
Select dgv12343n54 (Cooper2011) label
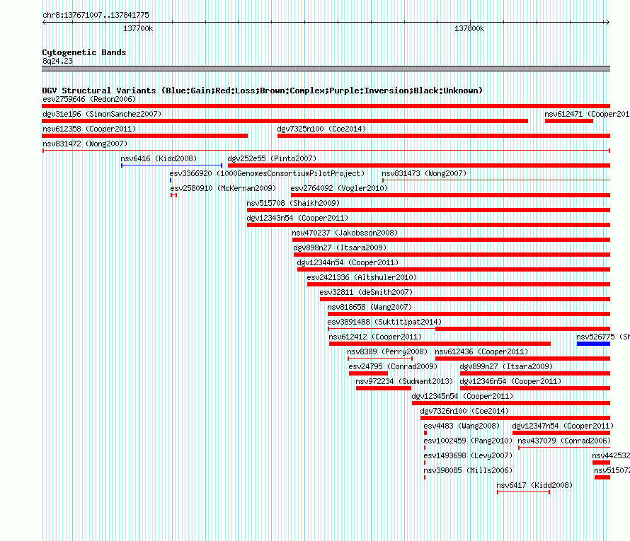297,218
